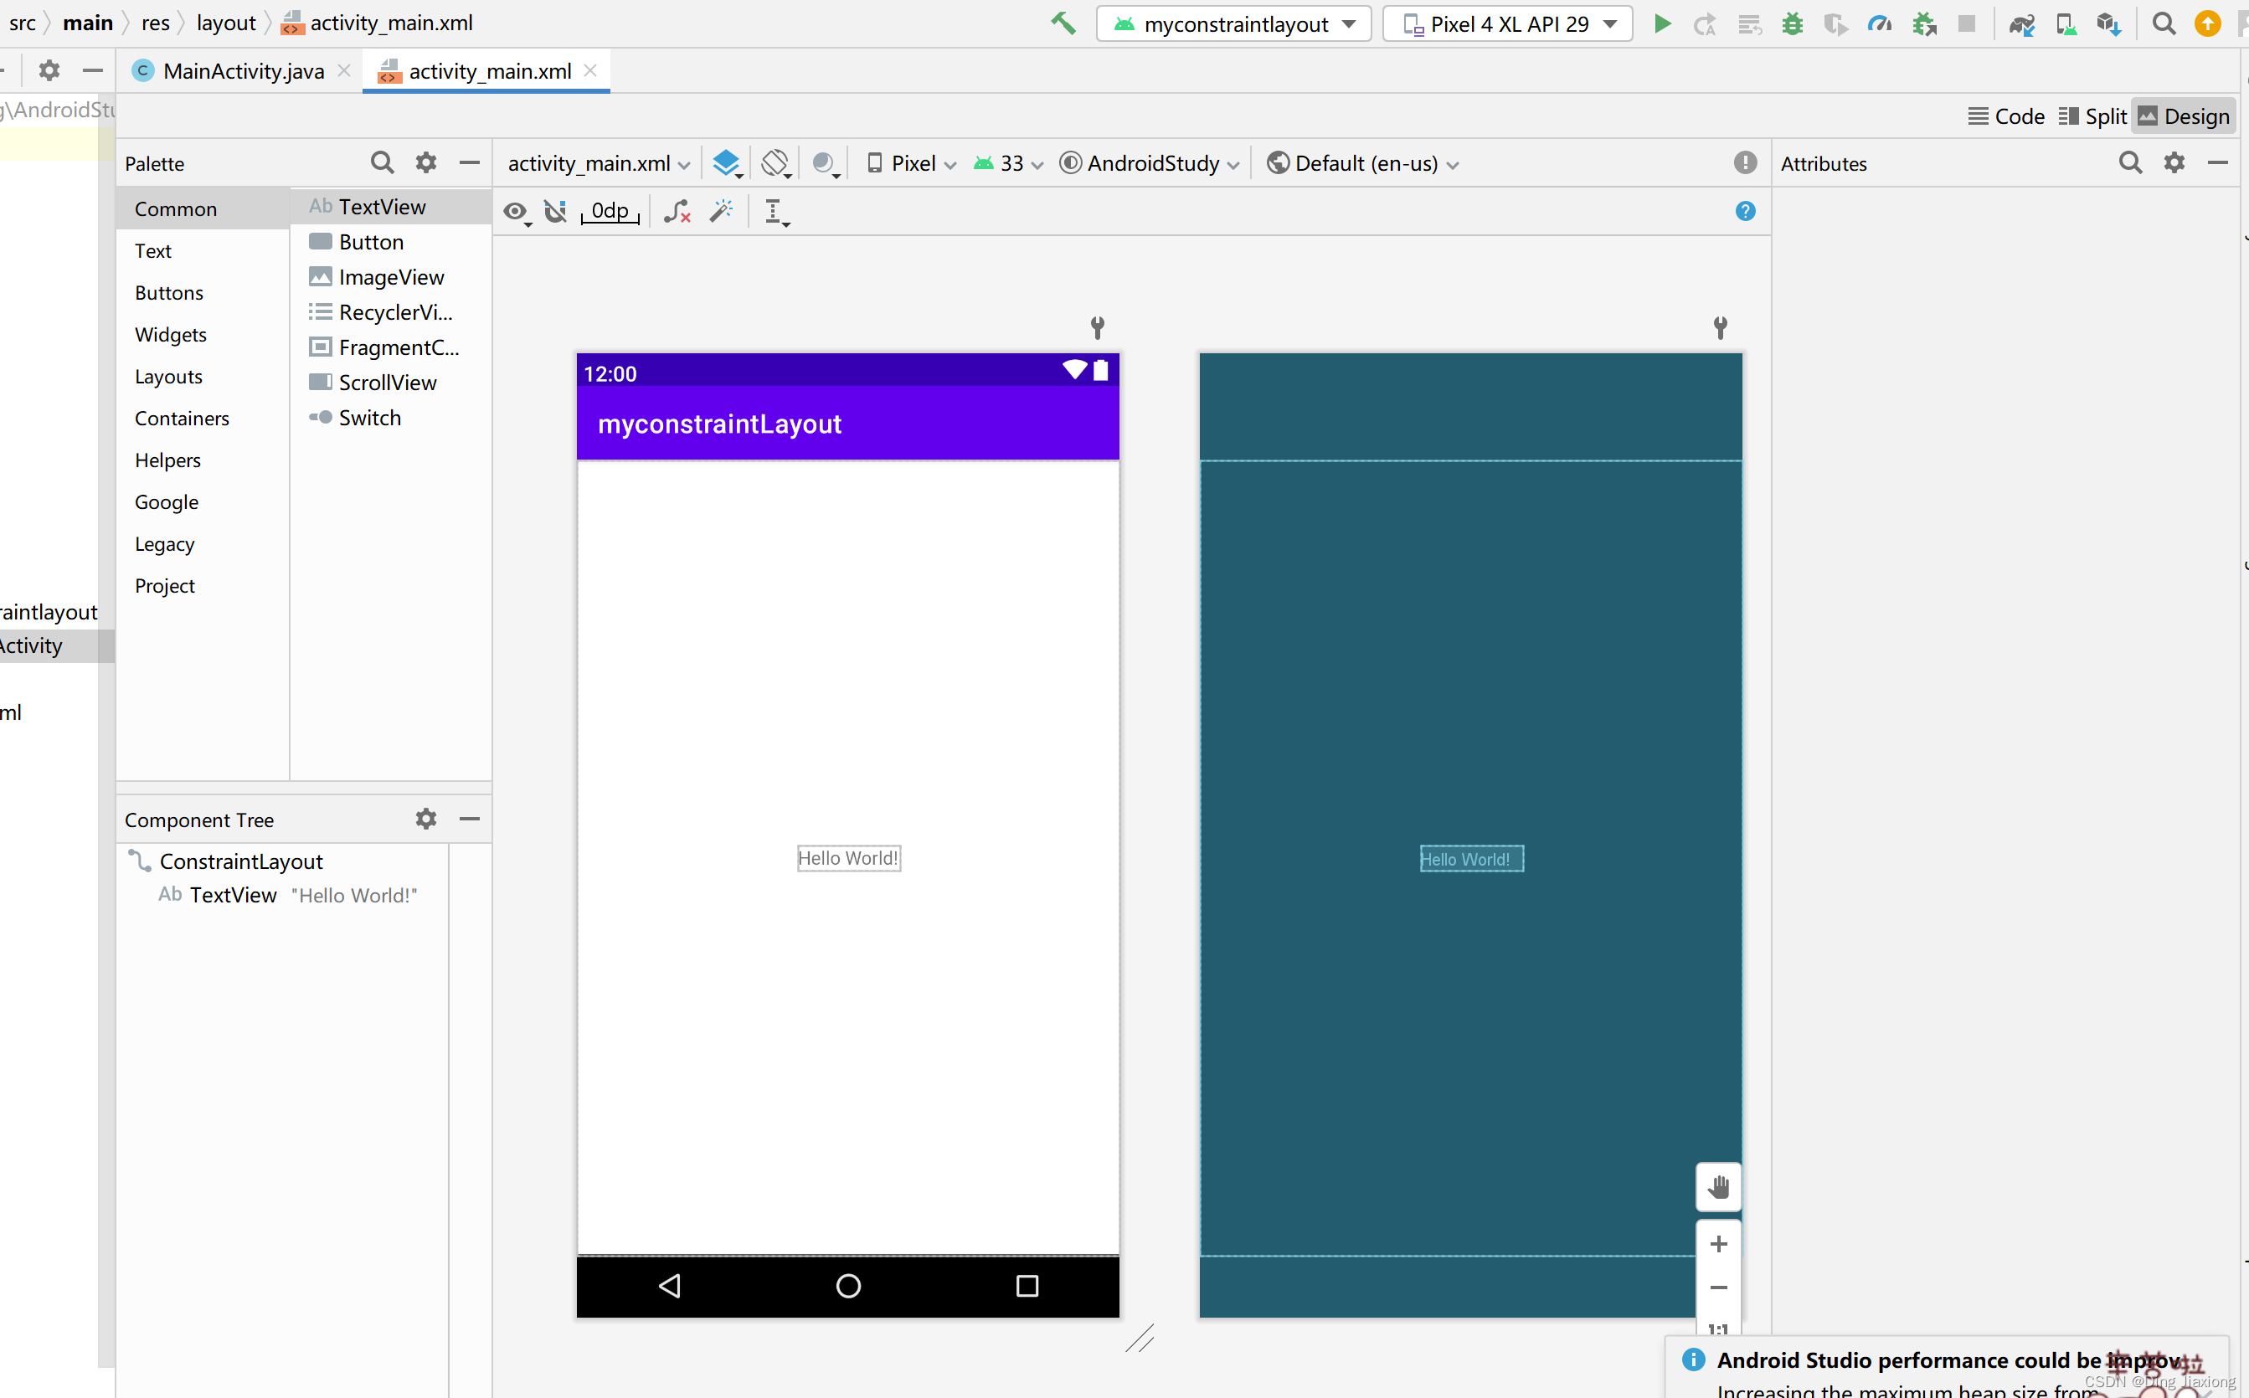Viewport: 2249px width, 1398px height.
Task: Minimize the Palette panel
Action: point(470,162)
